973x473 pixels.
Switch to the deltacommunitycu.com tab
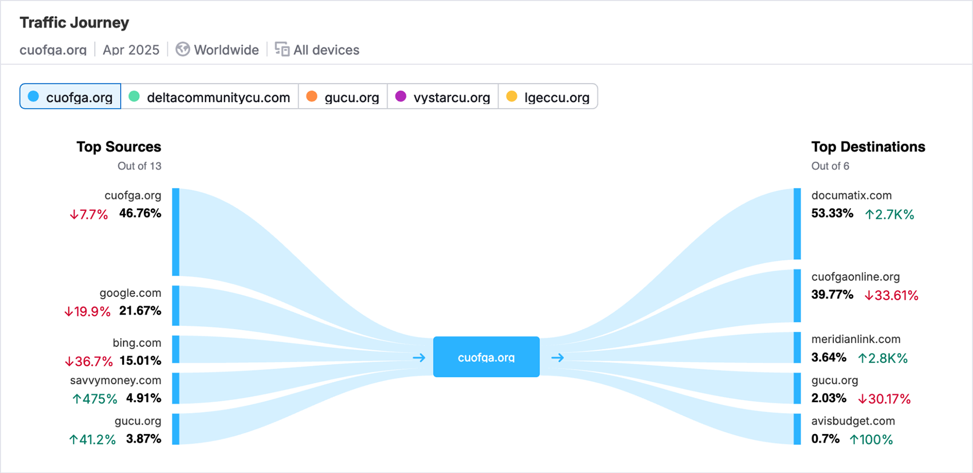[210, 97]
